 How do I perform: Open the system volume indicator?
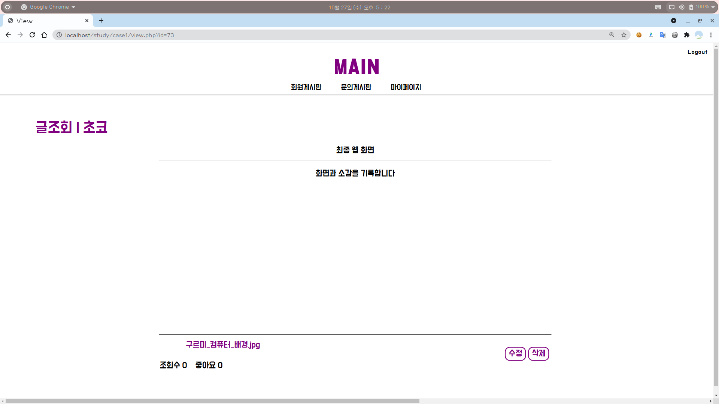point(682,7)
